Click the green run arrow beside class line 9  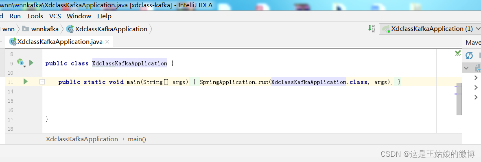[31, 63]
